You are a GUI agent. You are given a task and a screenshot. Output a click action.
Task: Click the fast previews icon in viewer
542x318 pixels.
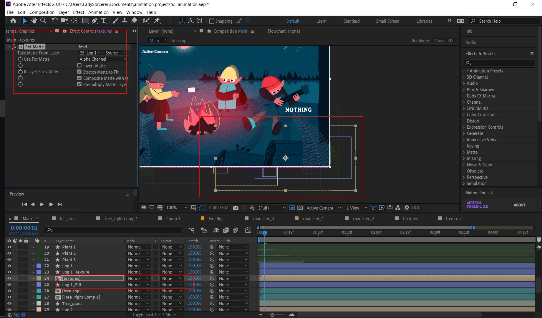pyautogui.click(x=382, y=208)
